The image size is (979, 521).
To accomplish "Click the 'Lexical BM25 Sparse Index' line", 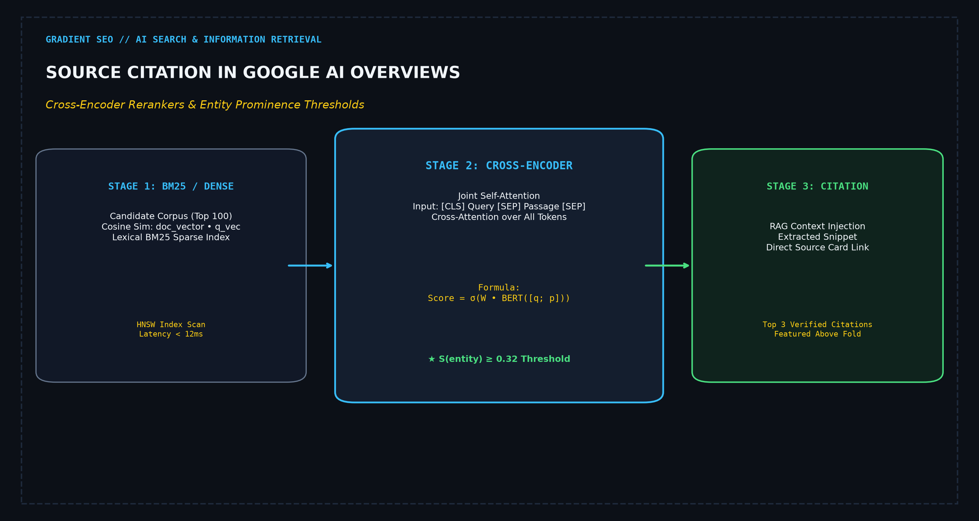I will tap(171, 238).
